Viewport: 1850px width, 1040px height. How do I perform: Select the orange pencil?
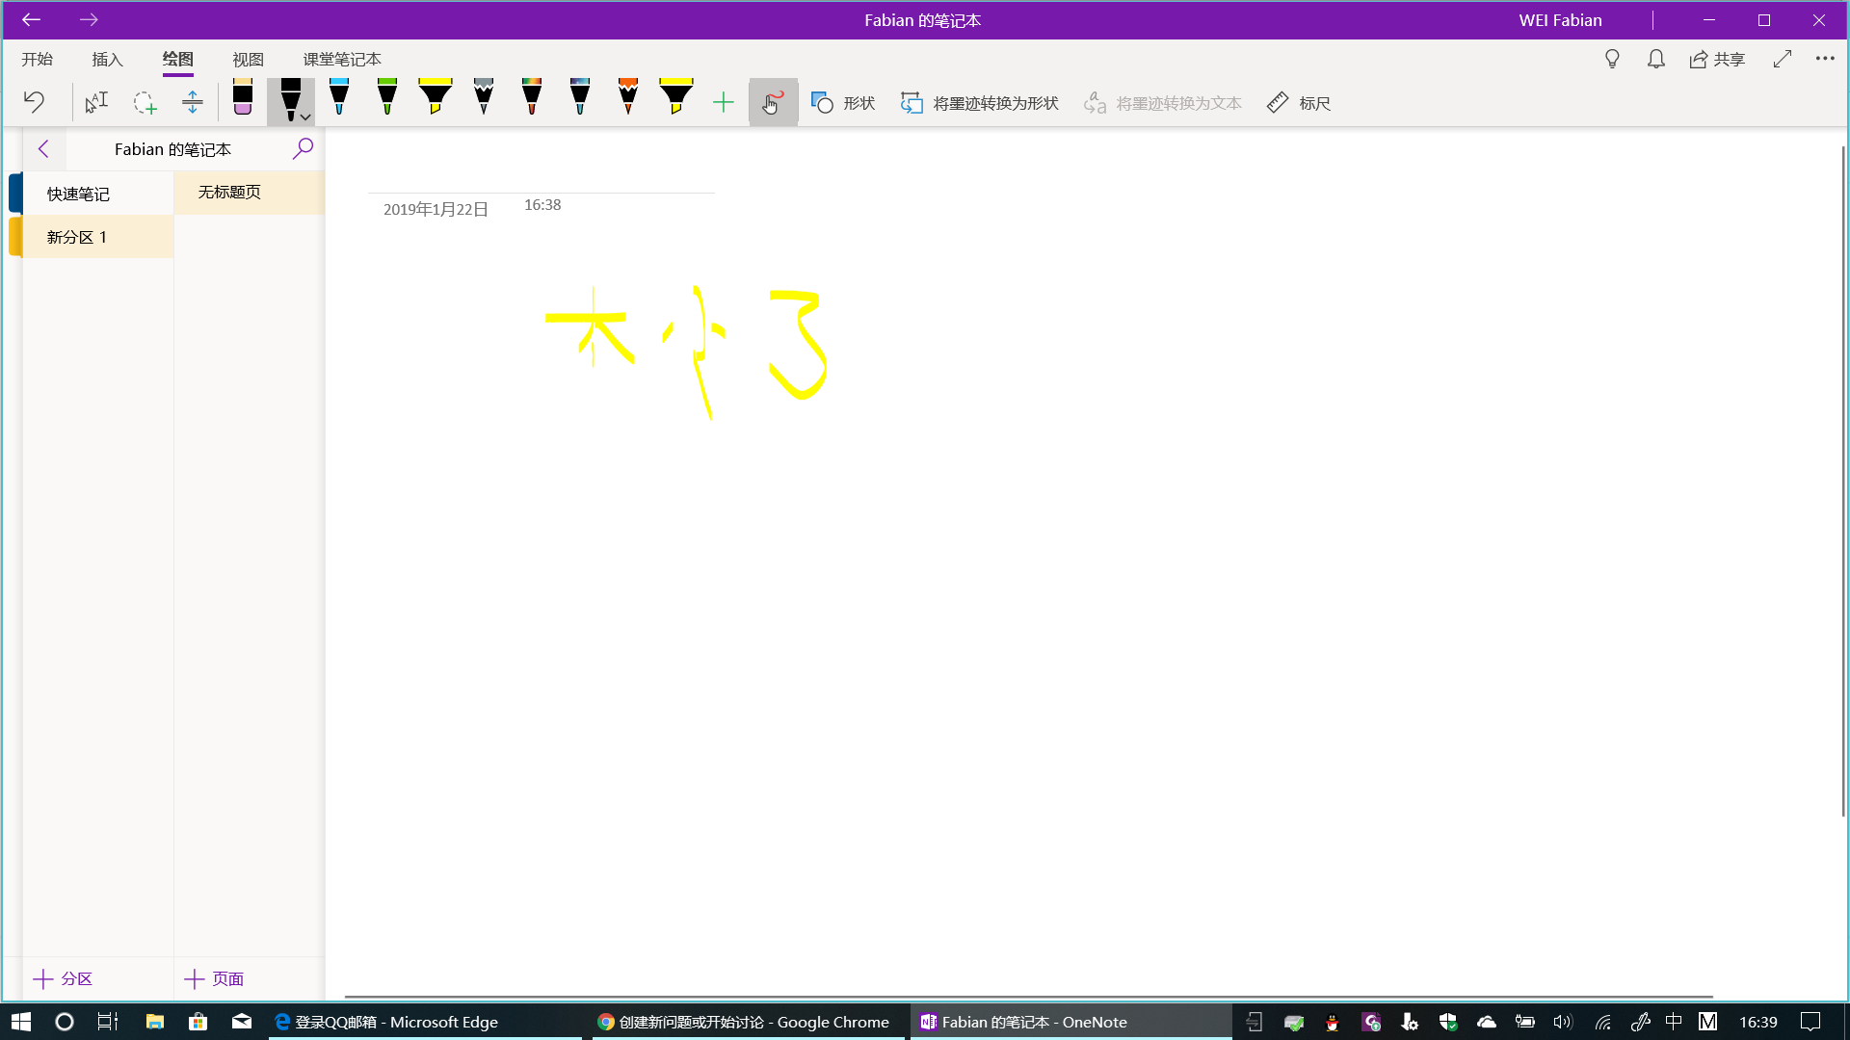coord(628,98)
